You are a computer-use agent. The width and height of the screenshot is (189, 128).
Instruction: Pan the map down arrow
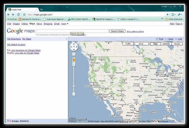pos(74,49)
